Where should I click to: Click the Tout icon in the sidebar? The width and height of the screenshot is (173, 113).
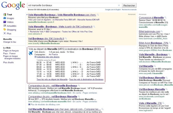[x=5, y=15]
